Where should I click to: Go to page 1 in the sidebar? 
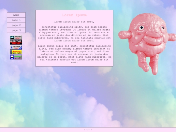point(16,20)
